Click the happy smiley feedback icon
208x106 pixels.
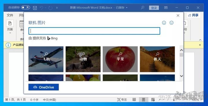coord(164,23)
